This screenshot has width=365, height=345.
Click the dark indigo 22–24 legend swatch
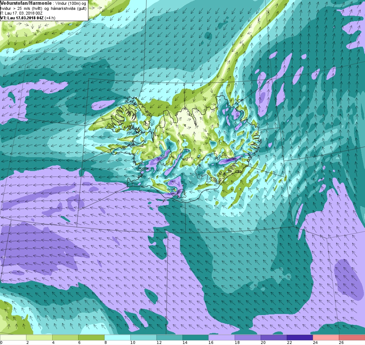pyautogui.click(x=300, y=337)
